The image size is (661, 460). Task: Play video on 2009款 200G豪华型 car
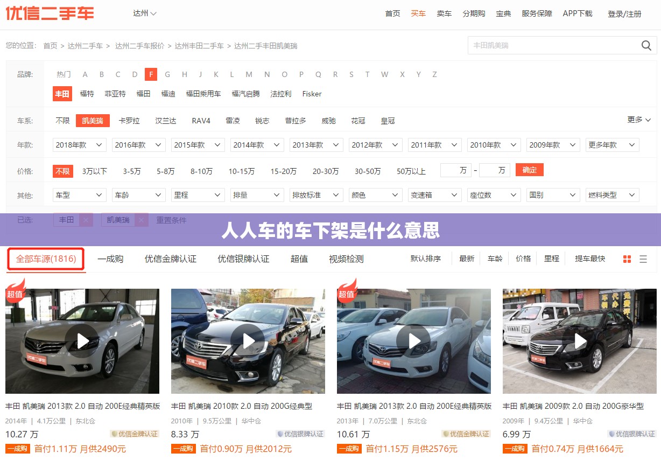(579, 340)
